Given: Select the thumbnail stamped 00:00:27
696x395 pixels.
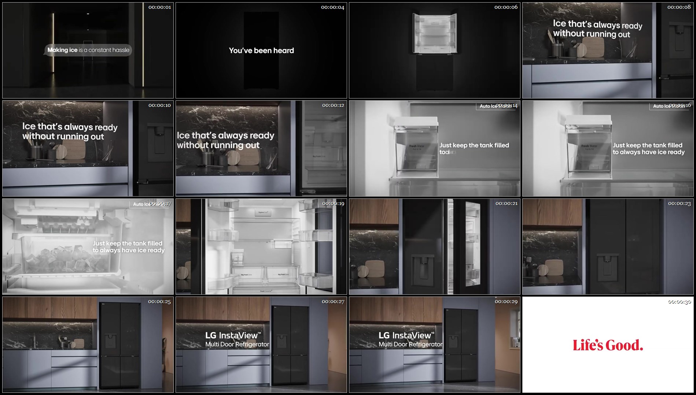Looking at the screenshot, I should click(x=261, y=345).
